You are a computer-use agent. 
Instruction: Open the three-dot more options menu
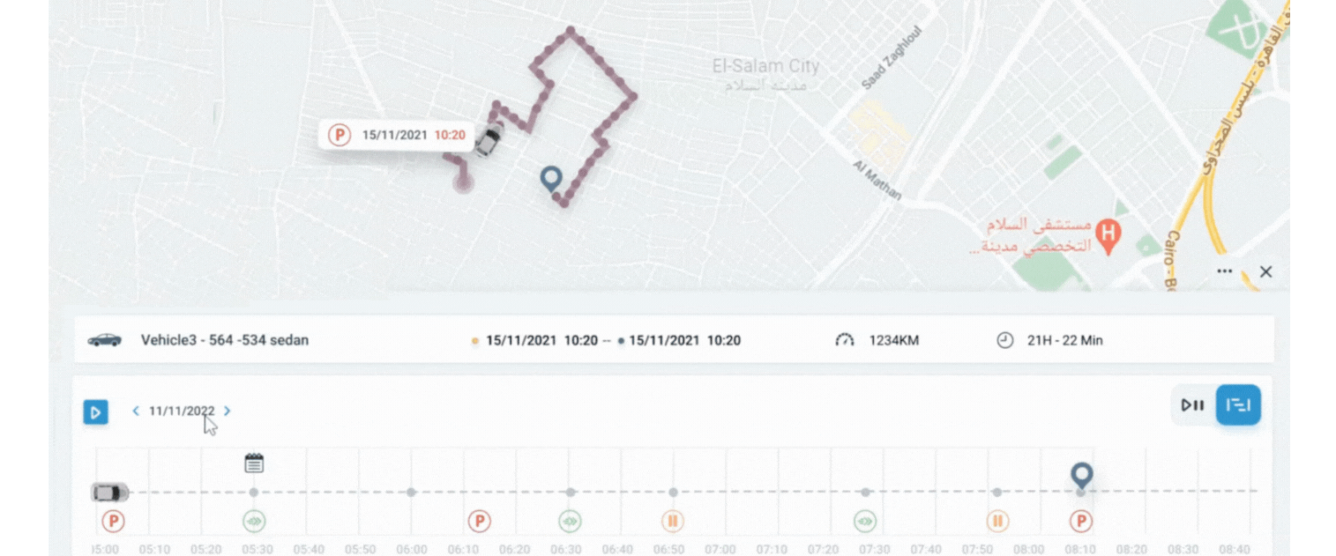click(x=1224, y=271)
